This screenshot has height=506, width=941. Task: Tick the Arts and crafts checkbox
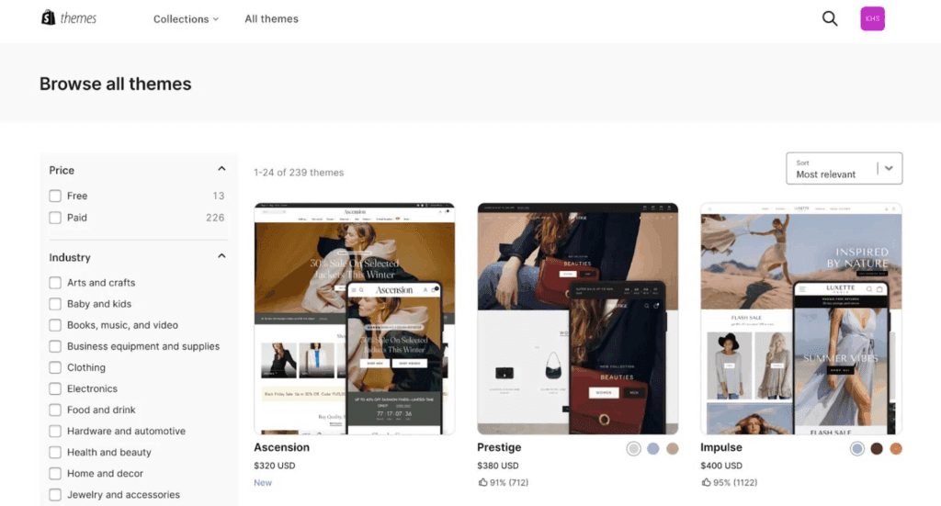[x=55, y=282]
